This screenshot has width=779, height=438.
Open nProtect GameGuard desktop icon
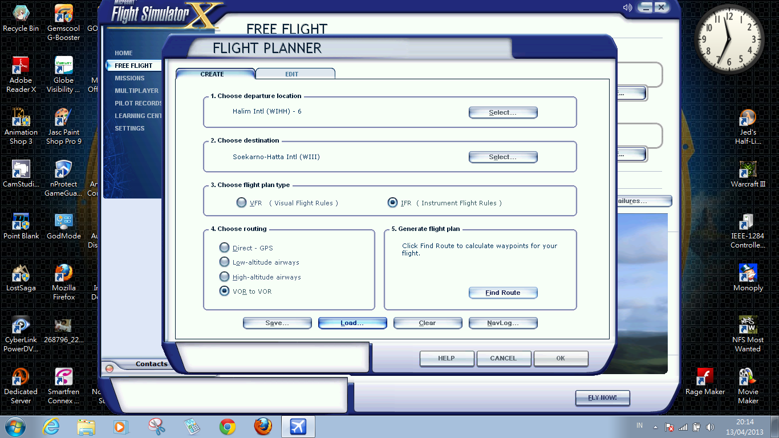[x=63, y=179]
